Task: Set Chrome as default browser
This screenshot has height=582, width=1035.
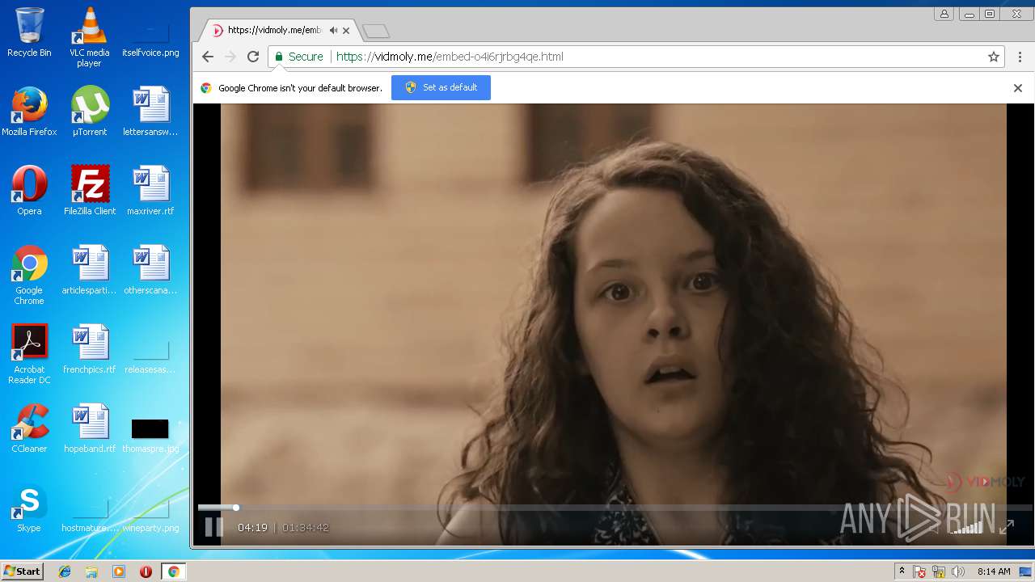Action: pyautogui.click(x=441, y=87)
